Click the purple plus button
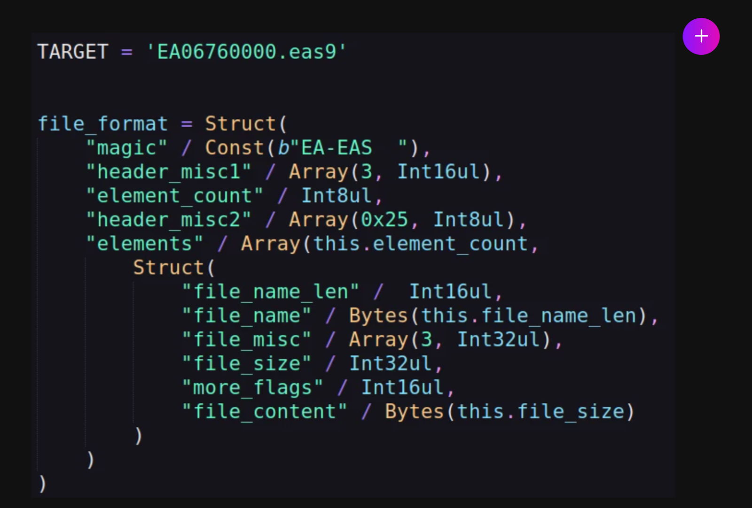This screenshot has width=752, height=508. tap(701, 37)
